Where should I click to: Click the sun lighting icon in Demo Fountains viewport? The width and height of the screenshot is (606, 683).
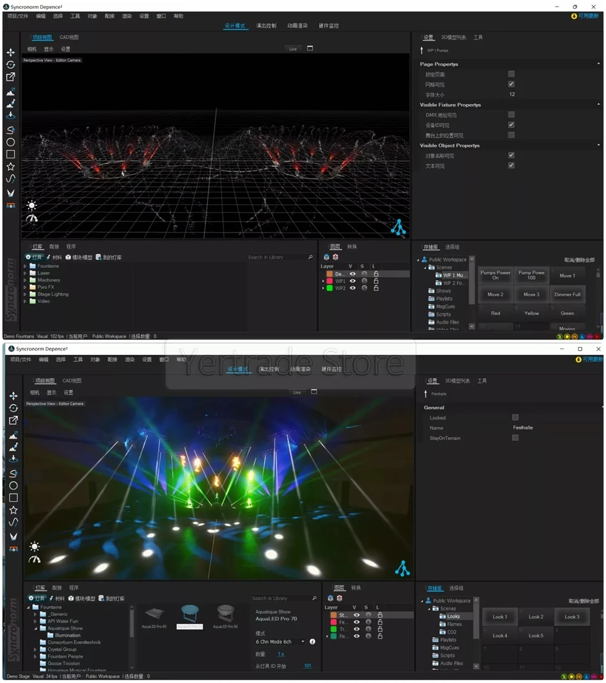coord(32,205)
